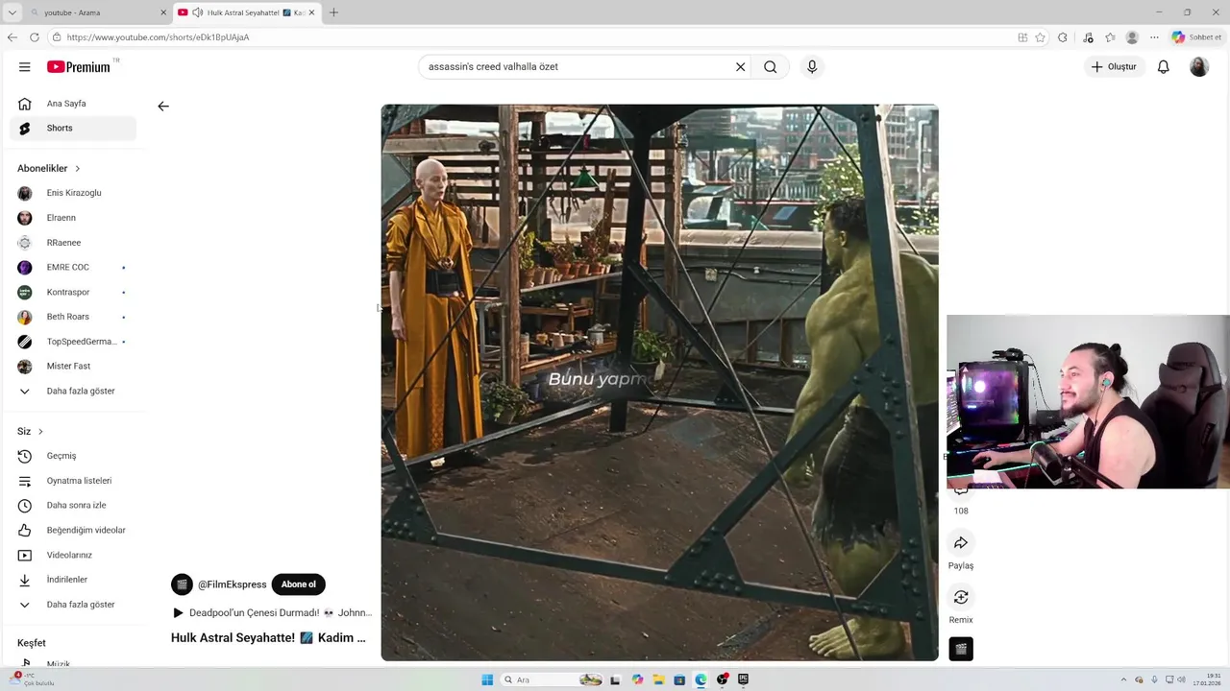Open Daha sonra izle list
This screenshot has width=1230, height=691.
(73, 506)
